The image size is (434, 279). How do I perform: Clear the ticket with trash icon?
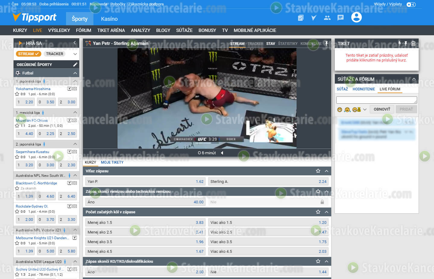click(413, 43)
